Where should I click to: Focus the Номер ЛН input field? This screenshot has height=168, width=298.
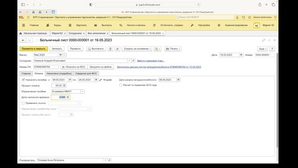tap(46, 67)
